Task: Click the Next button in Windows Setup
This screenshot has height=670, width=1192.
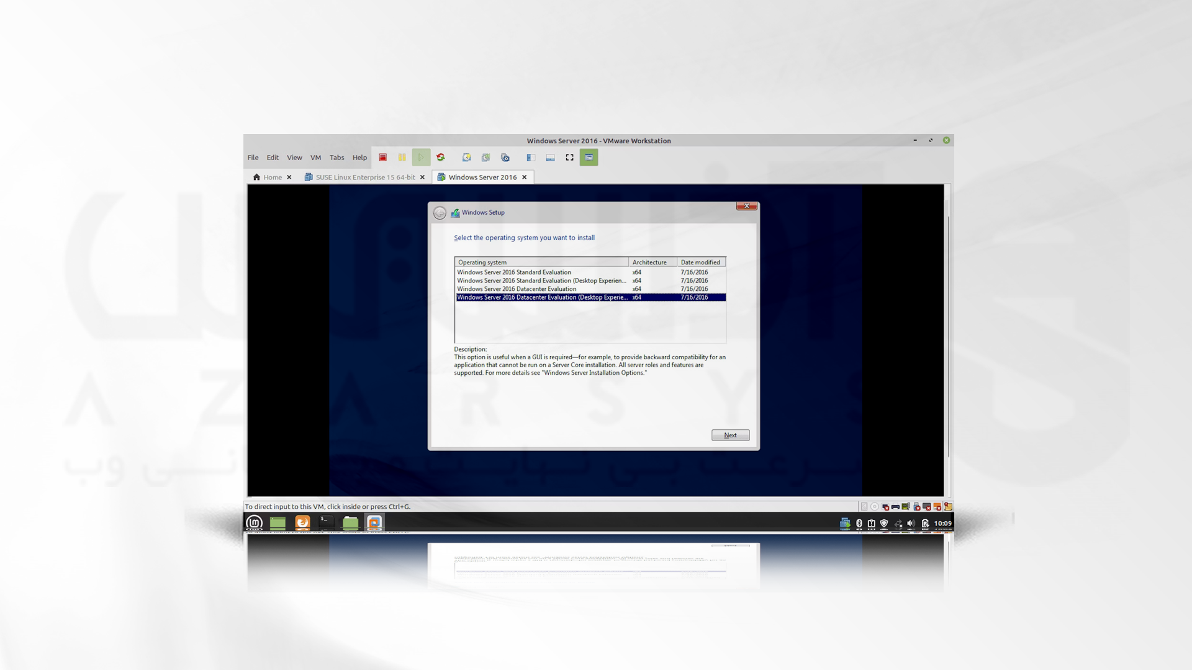Action: click(731, 435)
